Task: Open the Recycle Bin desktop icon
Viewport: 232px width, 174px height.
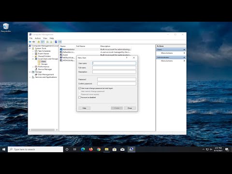Action: pos(6,28)
